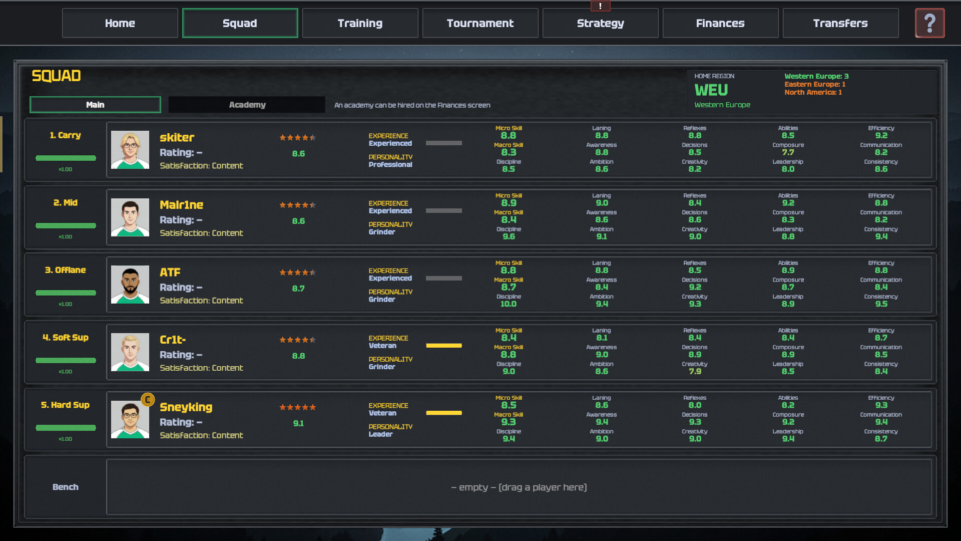Show the Main squad roster
The height and width of the screenshot is (541, 961).
point(95,105)
